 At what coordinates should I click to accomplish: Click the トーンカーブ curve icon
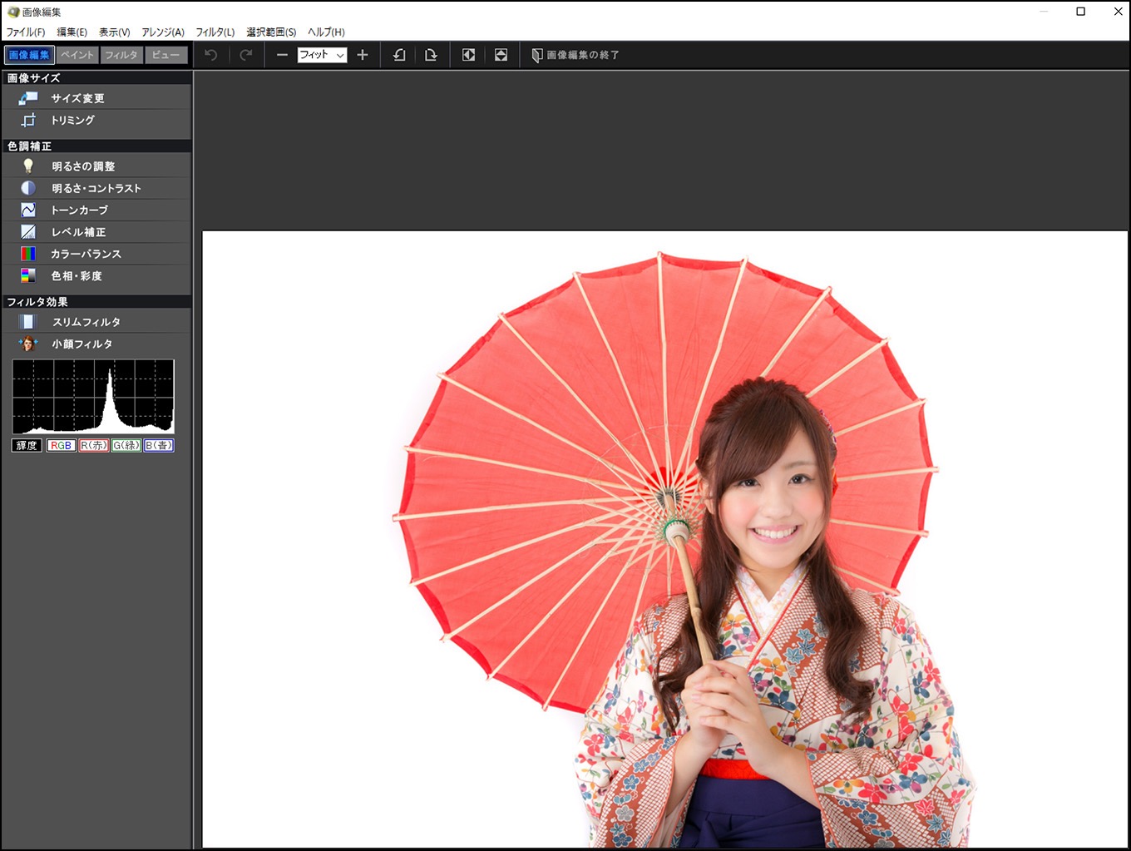28,210
